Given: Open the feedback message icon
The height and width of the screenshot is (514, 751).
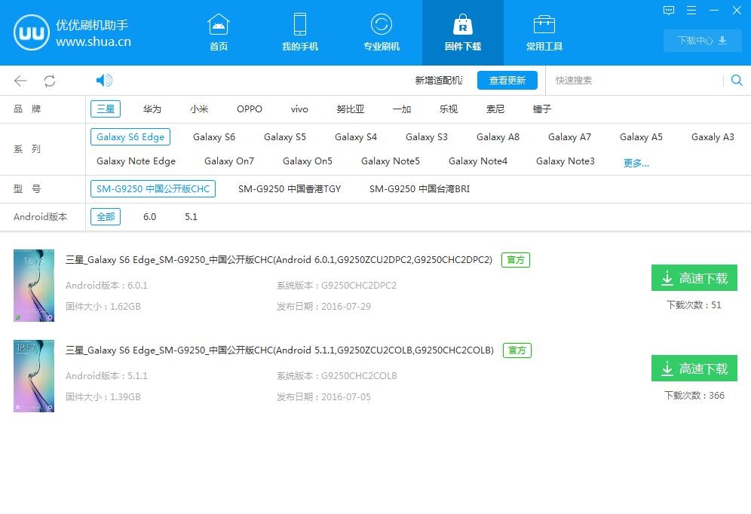Looking at the screenshot, I should click(x=669, y=11).
